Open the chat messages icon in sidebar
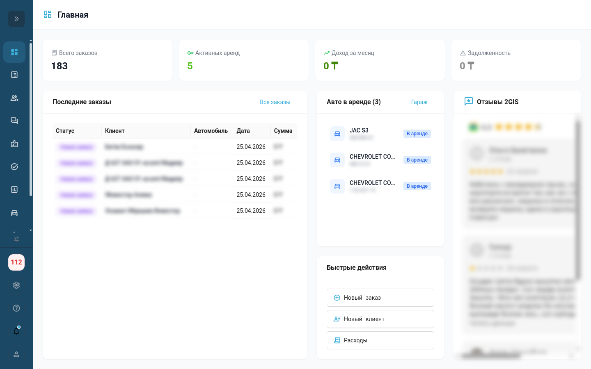The image size is (591, 369). [14, 121]
